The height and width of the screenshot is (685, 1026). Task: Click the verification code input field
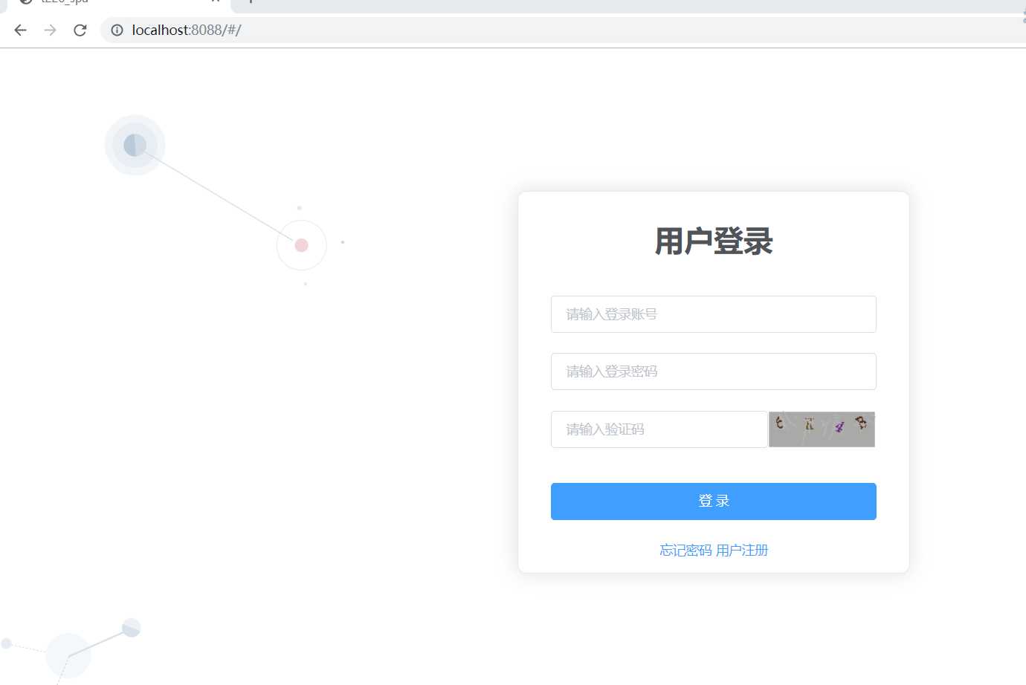pos(659,429)
